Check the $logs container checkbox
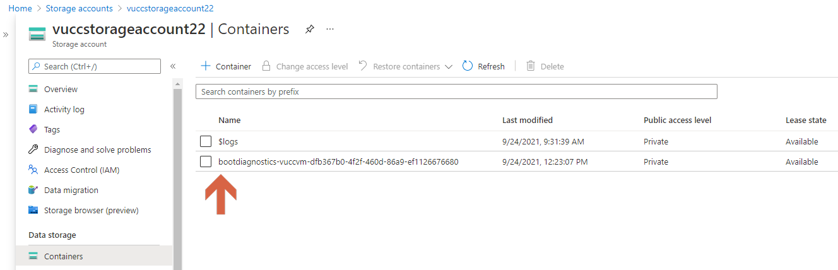Viewport: 838px width, 270px height. pyautogui.click(x=206, y=141)
